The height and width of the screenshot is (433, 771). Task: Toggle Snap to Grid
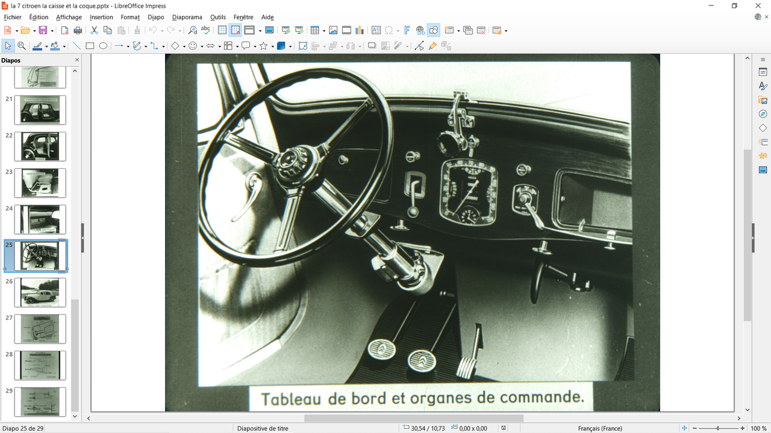(235, 30)
